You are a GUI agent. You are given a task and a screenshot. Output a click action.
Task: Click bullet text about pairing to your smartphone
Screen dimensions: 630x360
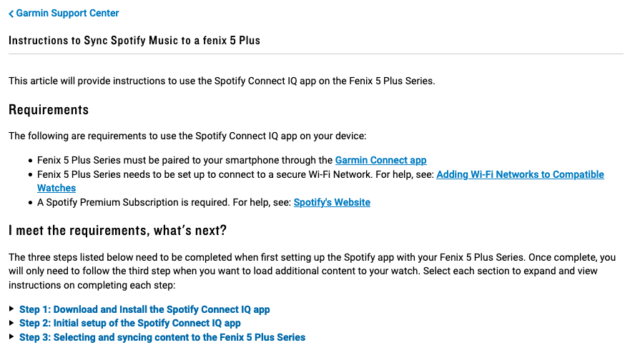click(x=184, y=160)
